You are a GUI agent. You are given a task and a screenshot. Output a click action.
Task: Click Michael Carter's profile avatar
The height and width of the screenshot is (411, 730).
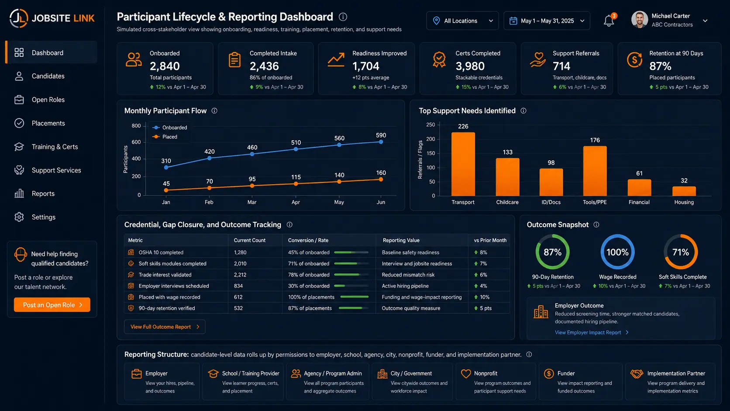click(640, 20)
